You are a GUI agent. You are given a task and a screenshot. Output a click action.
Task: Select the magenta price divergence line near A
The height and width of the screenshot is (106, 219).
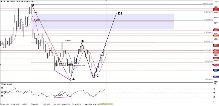click(63, 75)
